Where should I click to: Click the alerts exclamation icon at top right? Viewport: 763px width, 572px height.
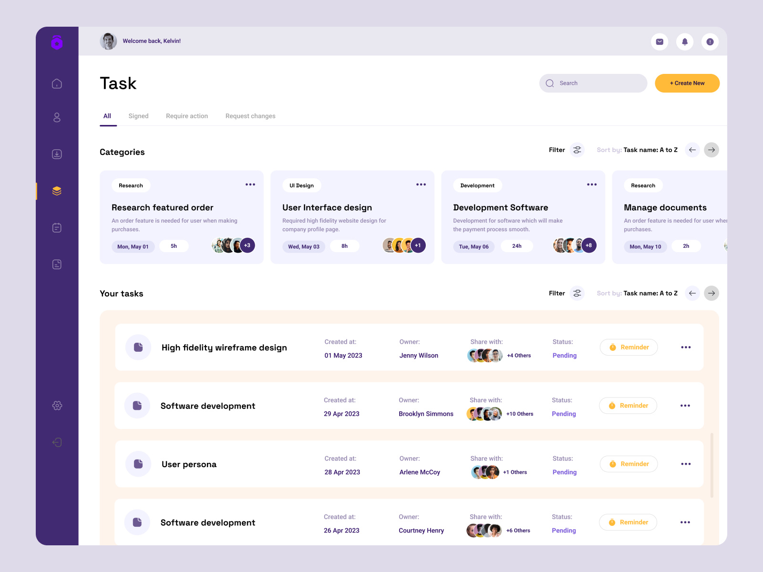[710, 41]
